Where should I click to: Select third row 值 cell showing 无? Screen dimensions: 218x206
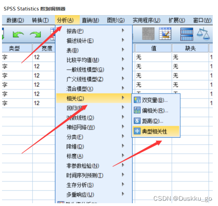coord(153,76)
